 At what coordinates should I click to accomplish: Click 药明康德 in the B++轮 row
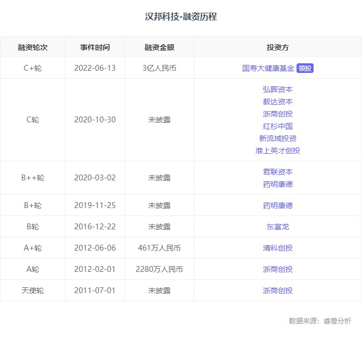(277, 184)
